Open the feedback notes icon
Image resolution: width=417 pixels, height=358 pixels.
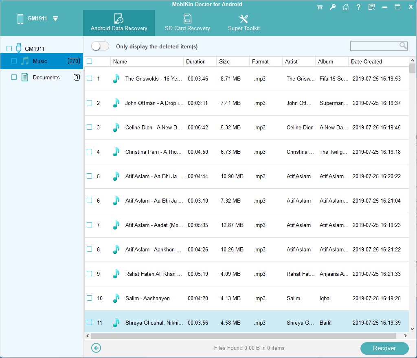pos(371,7)
